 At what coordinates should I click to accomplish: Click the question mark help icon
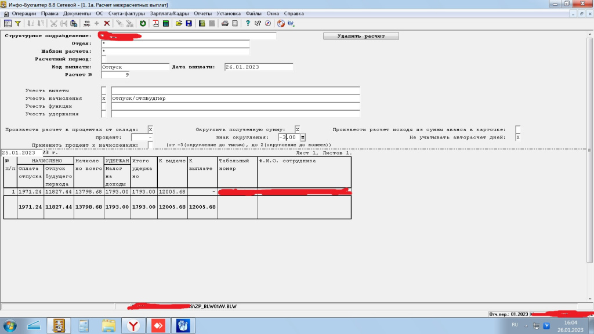pyautogui.click(x=248, y=24)
